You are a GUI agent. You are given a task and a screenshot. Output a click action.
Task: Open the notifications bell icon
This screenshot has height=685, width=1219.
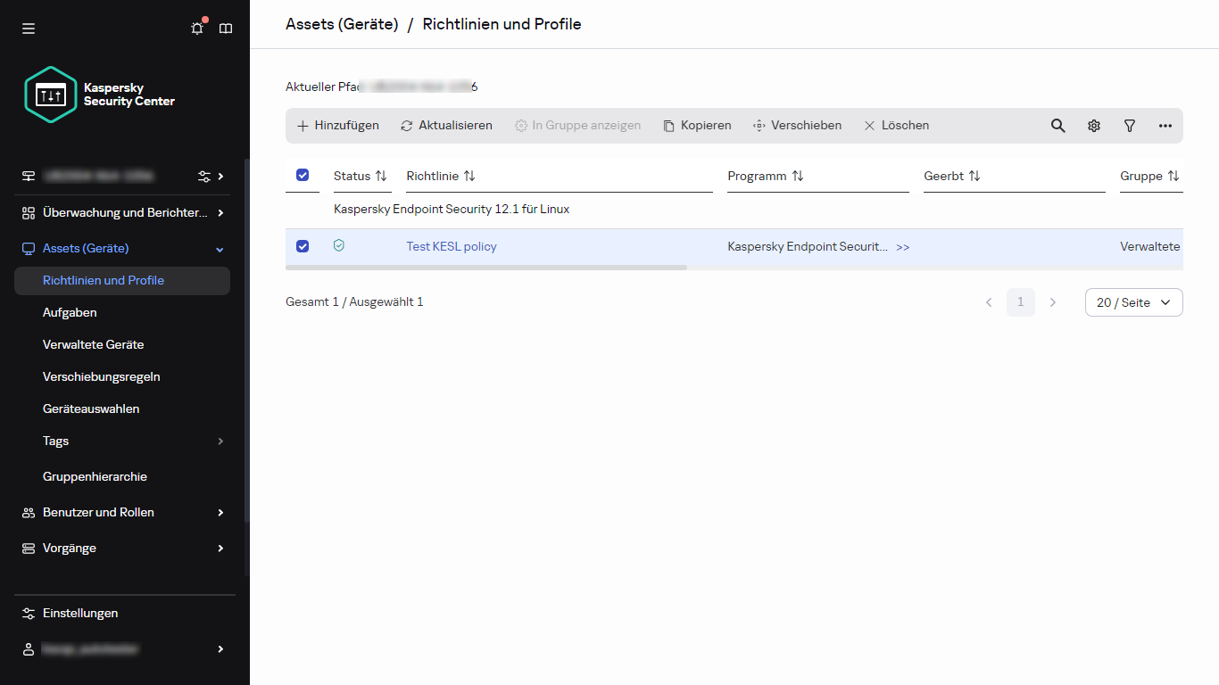(197, 29)
